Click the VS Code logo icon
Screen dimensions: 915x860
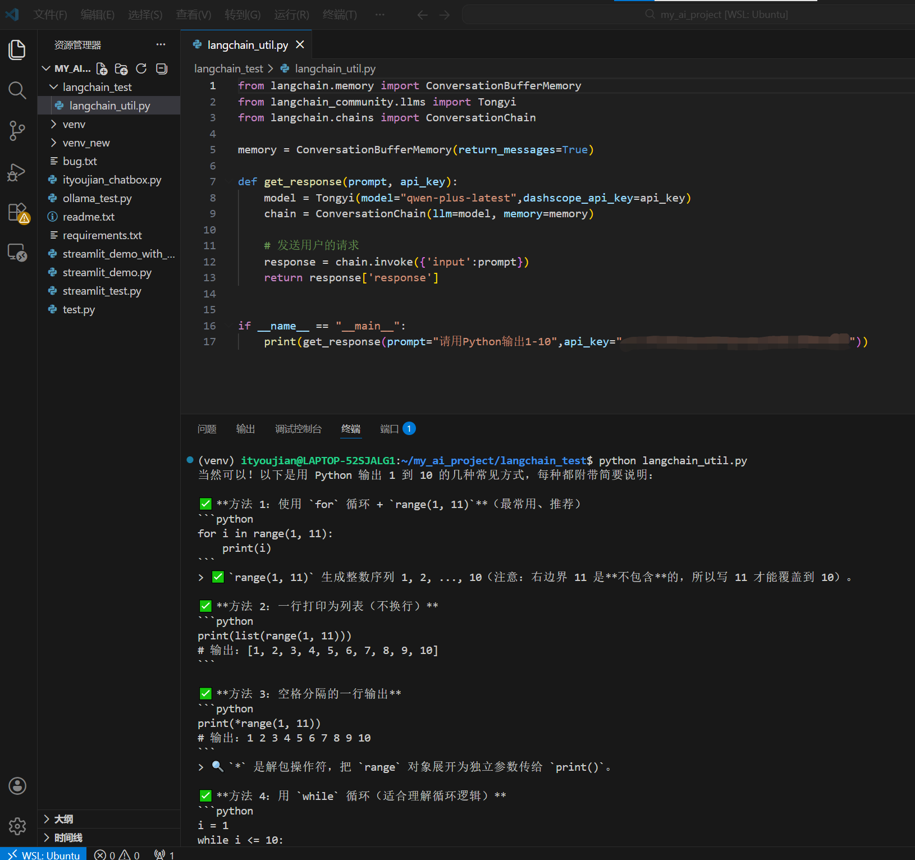pyautogui.click(x=12, y=14)
